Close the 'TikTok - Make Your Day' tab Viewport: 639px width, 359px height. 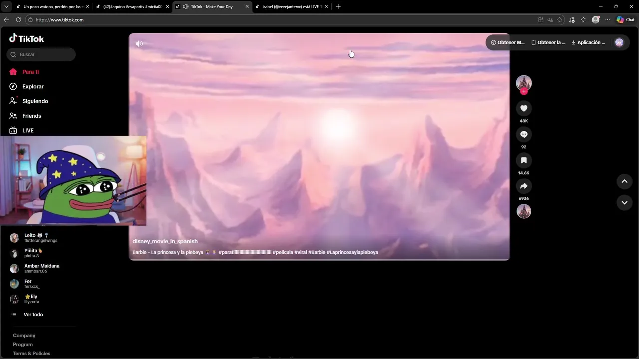[x=247, y=7]
